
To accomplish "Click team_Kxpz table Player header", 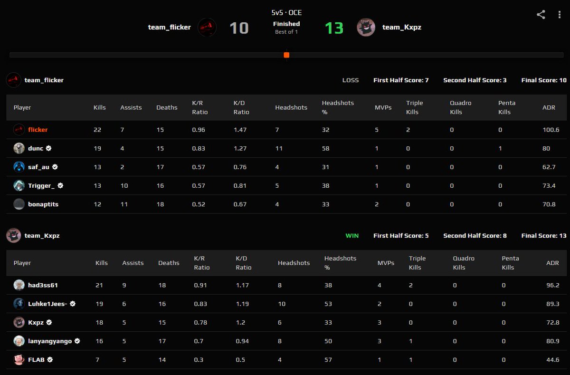I will [22, 263].
